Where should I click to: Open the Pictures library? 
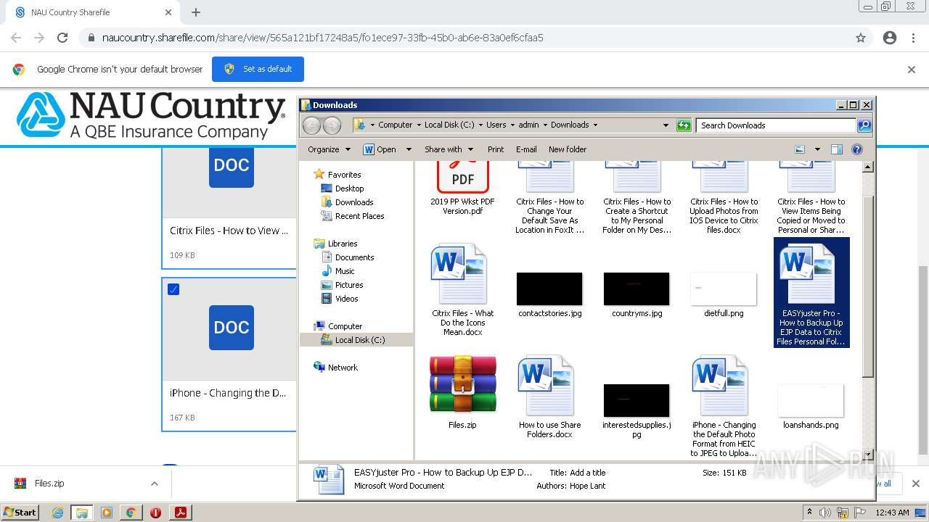349,285
